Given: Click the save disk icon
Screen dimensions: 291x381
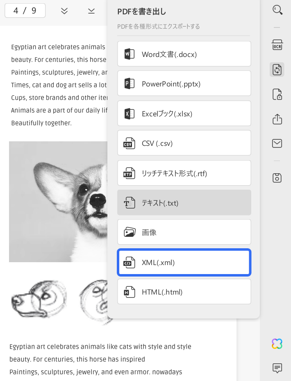Looking at the screenshot, I should pyautogui.click(x=277, y=178).
